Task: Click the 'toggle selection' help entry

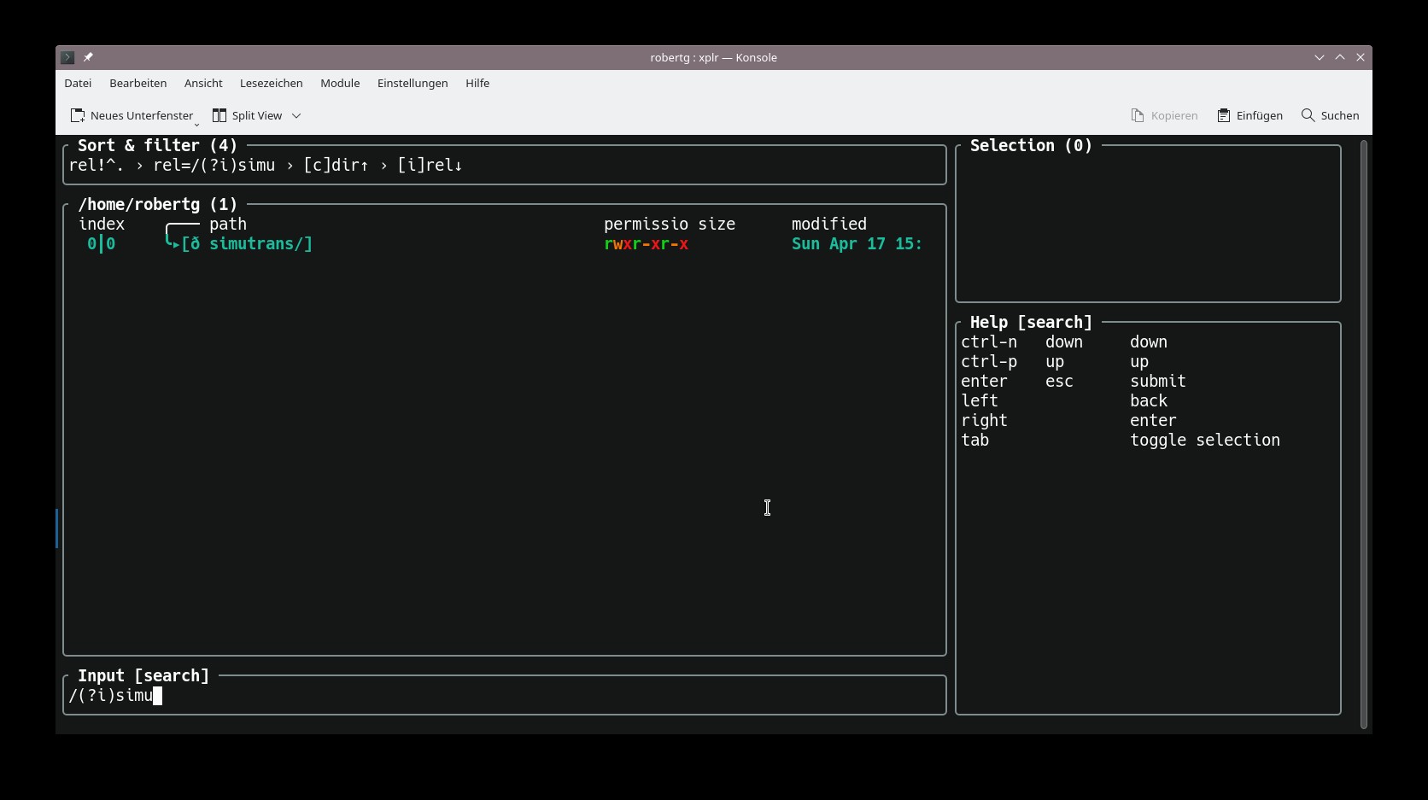Action: tap(1205, 441)
